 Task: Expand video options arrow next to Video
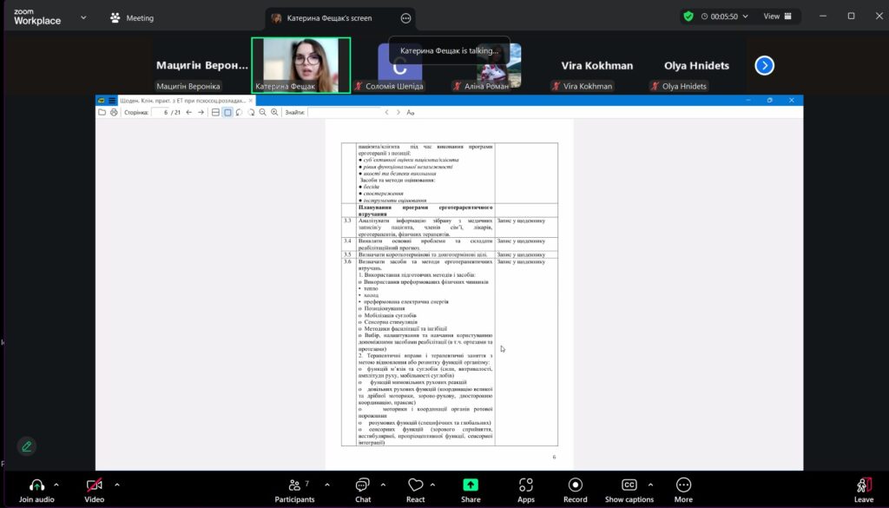point(117,485)
